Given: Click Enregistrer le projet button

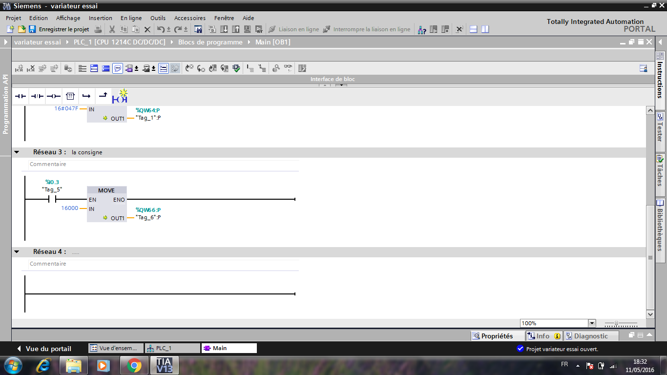Looking at the screenshot, I should tap(60, 29).
